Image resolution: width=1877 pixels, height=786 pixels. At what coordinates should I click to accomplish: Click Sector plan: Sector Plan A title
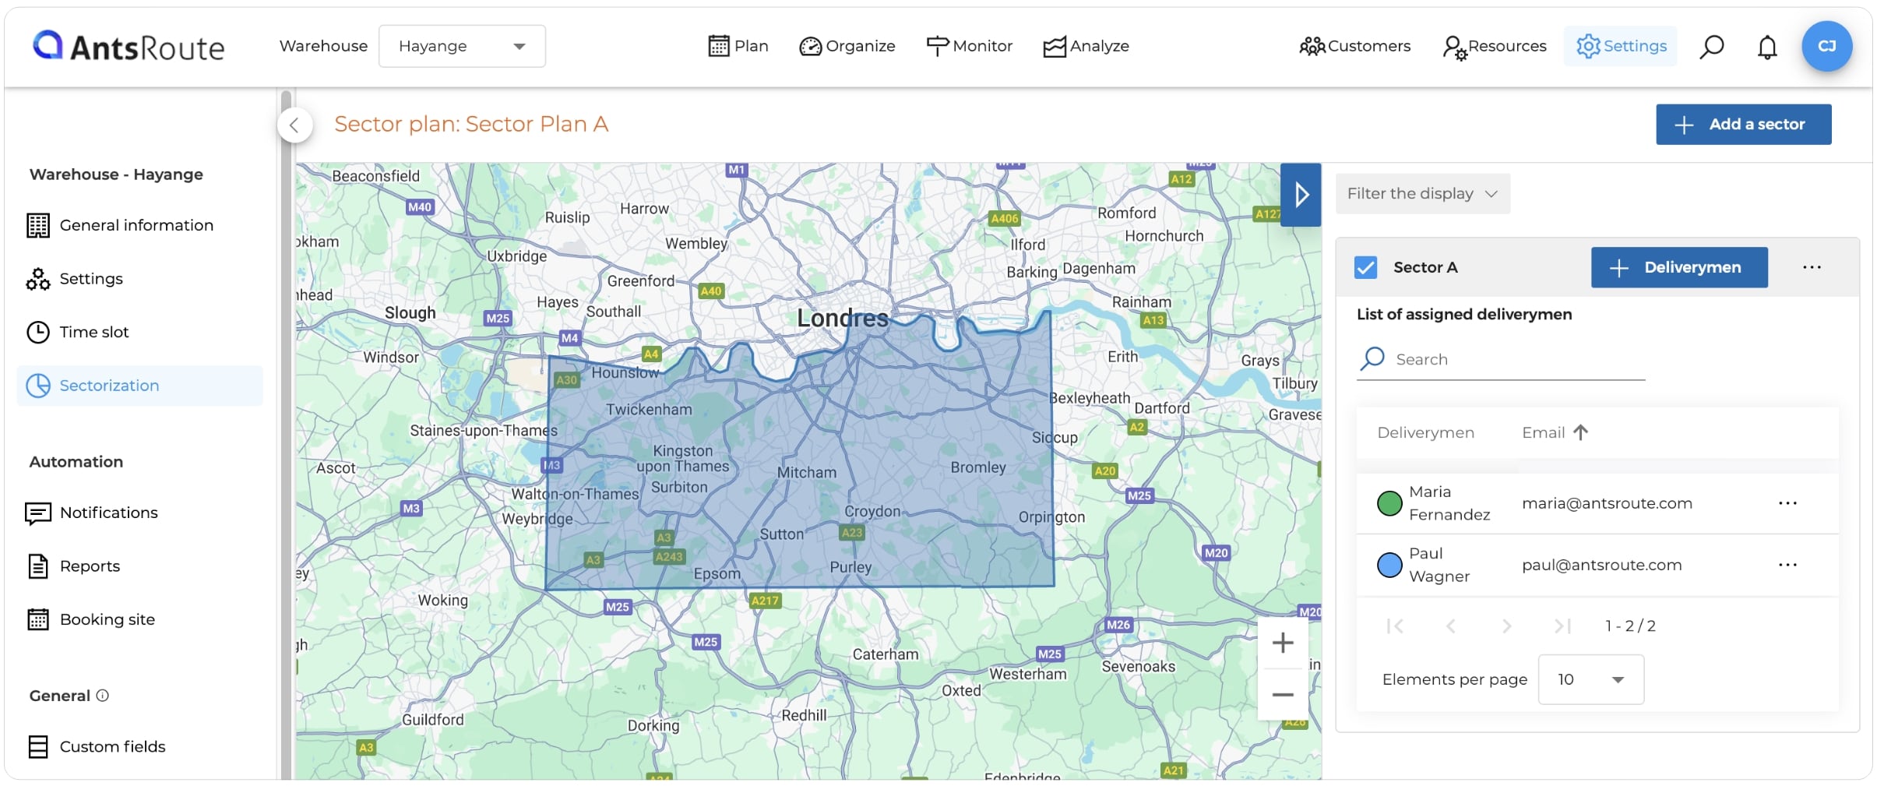click(471, 124)
